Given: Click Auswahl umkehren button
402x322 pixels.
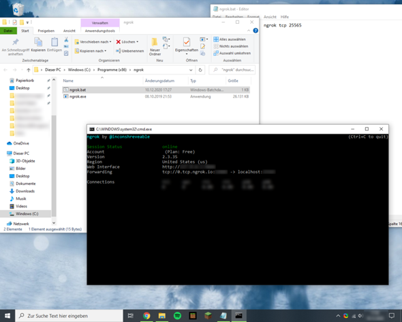Looking at the screenshot, I should (232, 53).
